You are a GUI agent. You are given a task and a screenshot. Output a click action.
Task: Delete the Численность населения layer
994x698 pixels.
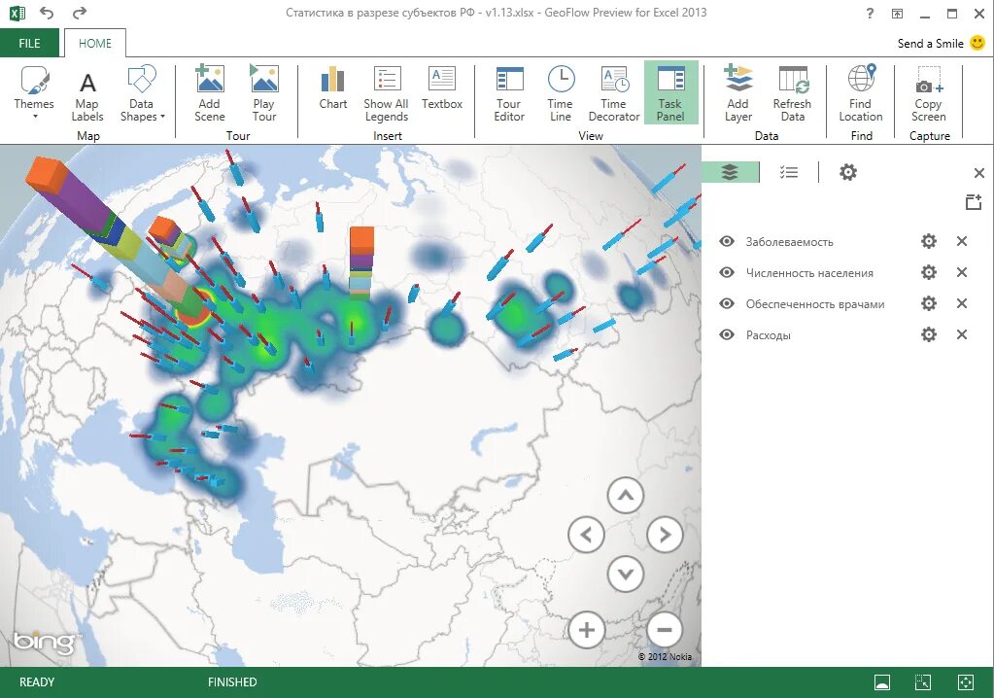[x=962, y=272]
